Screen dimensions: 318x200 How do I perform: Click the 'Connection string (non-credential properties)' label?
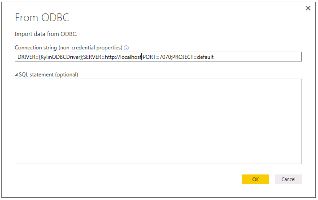click(68, 48)
